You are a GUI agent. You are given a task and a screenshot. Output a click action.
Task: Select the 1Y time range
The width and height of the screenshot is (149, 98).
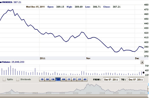coord(69,79)
